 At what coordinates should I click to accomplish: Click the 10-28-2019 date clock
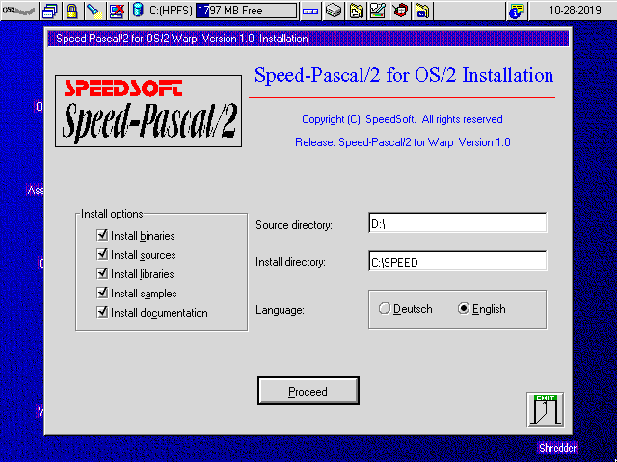point(575,11)
